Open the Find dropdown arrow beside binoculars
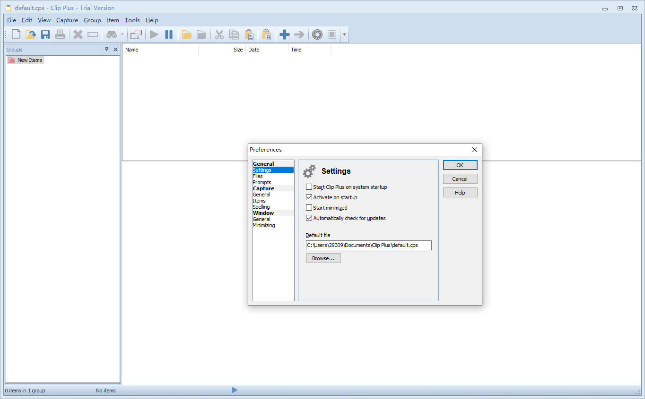 pyautogui.click(x=122, y=34)
